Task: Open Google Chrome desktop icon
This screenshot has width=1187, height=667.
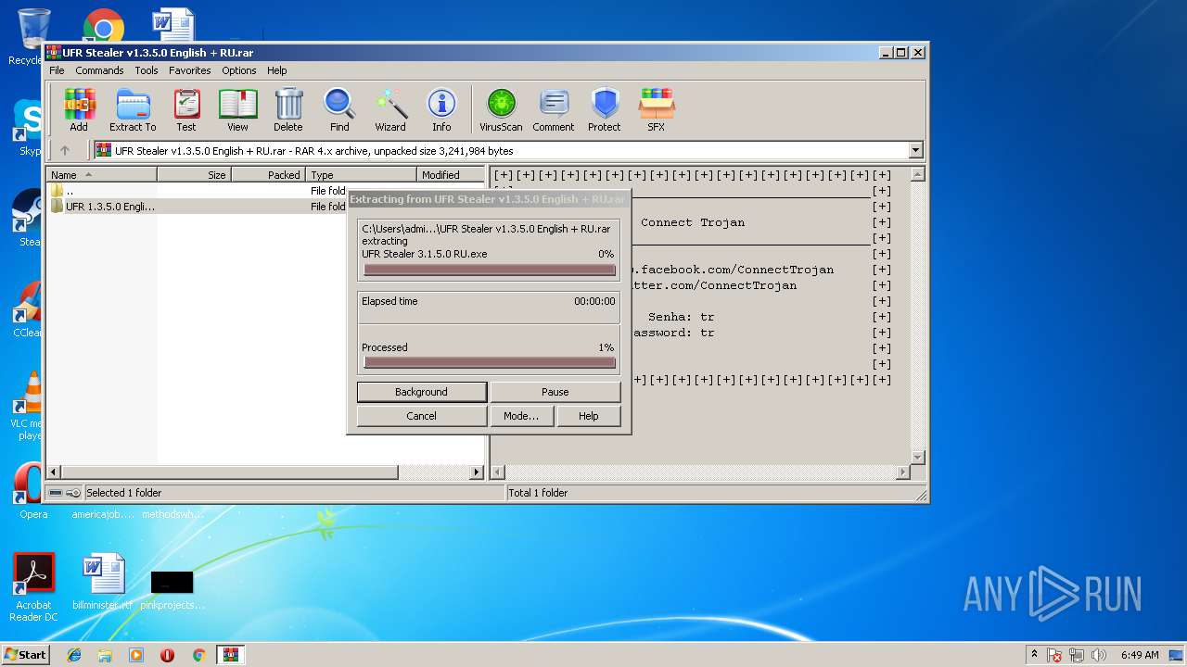Action: point(103,27)
